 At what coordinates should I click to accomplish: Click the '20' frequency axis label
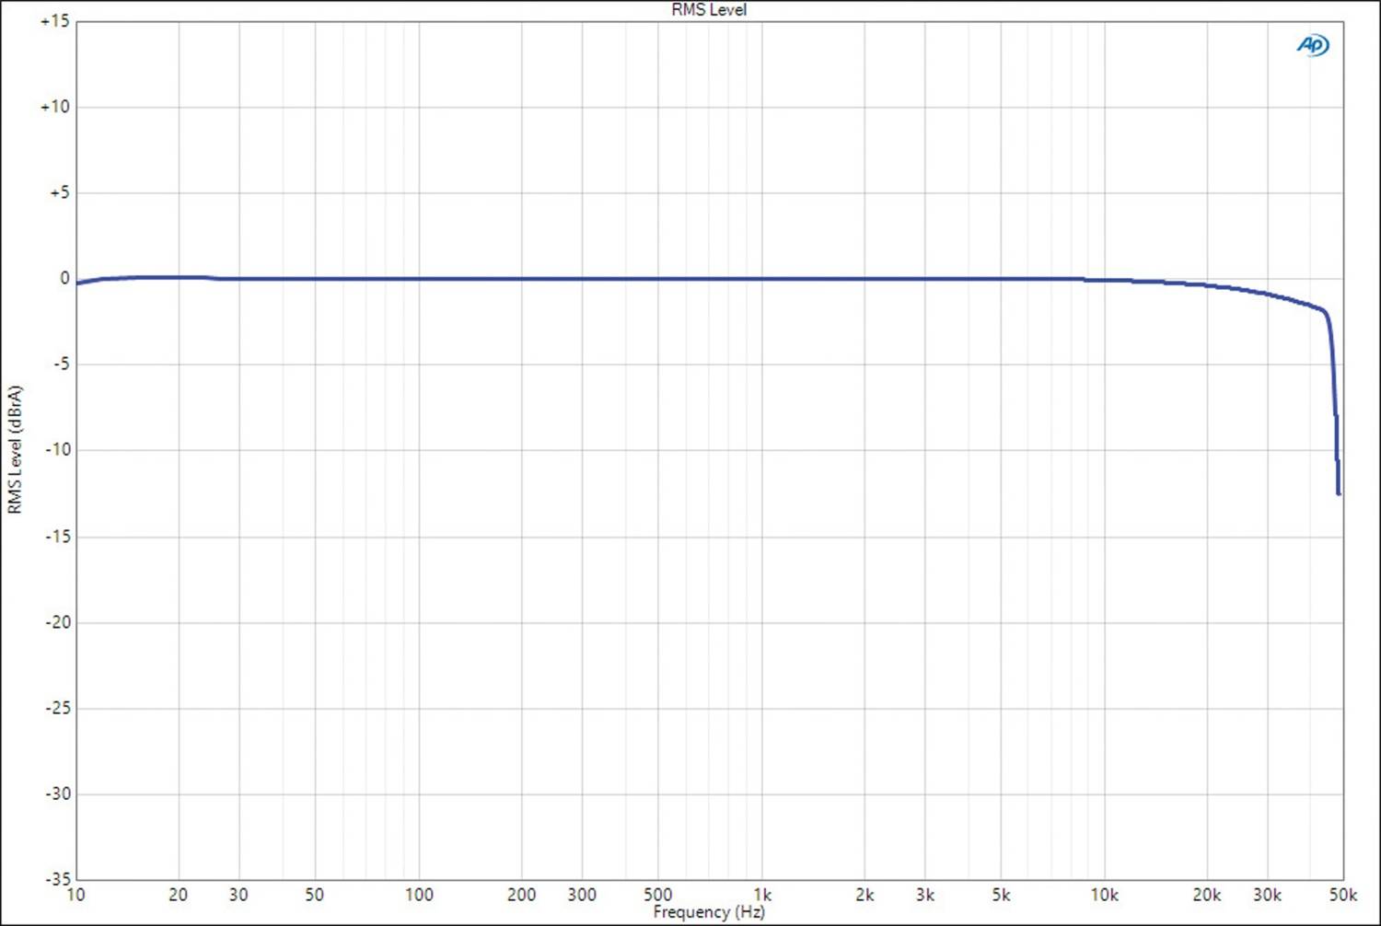179,895
